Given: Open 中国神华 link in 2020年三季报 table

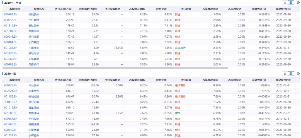Looking at the screenshot, I should click(34, 48).
